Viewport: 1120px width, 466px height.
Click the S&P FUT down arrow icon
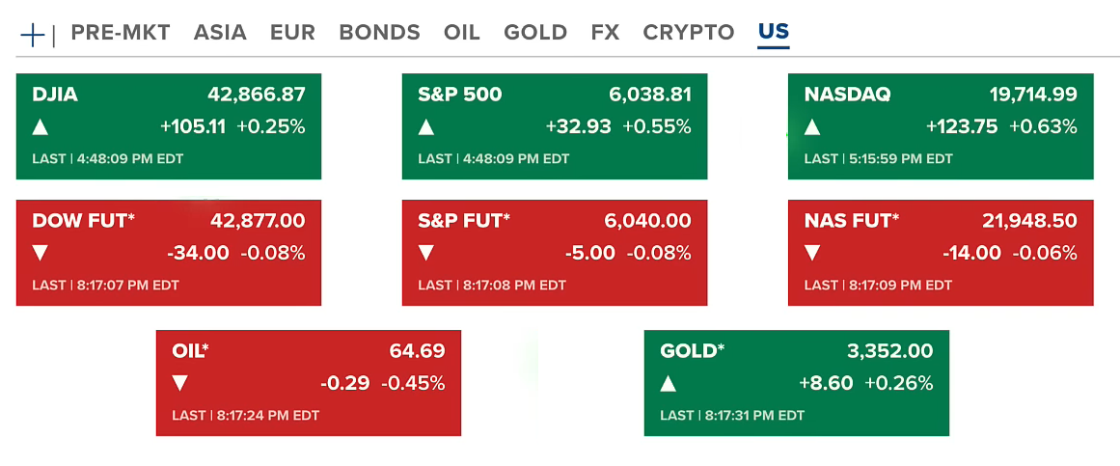tap(426, 253)
